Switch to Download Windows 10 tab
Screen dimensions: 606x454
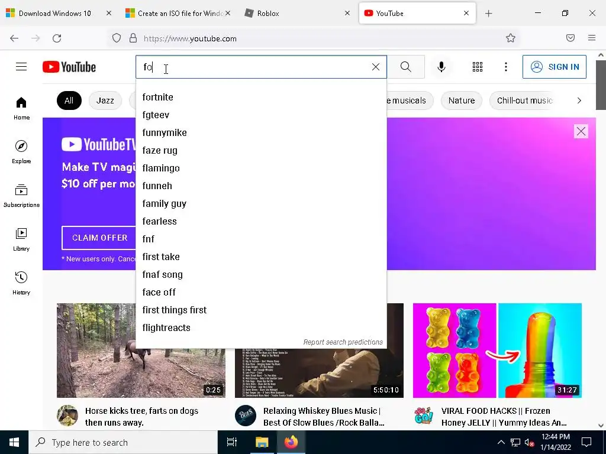coord(54,13)
